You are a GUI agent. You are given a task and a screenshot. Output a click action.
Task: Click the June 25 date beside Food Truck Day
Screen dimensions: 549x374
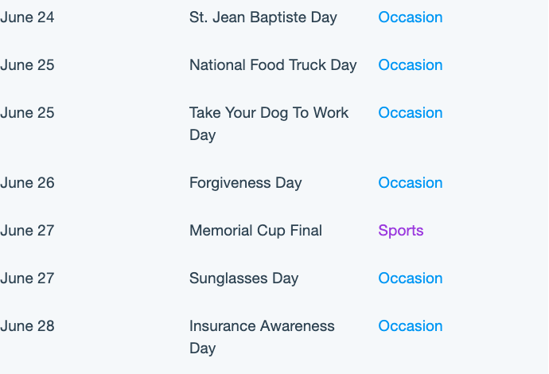(27, 65)
